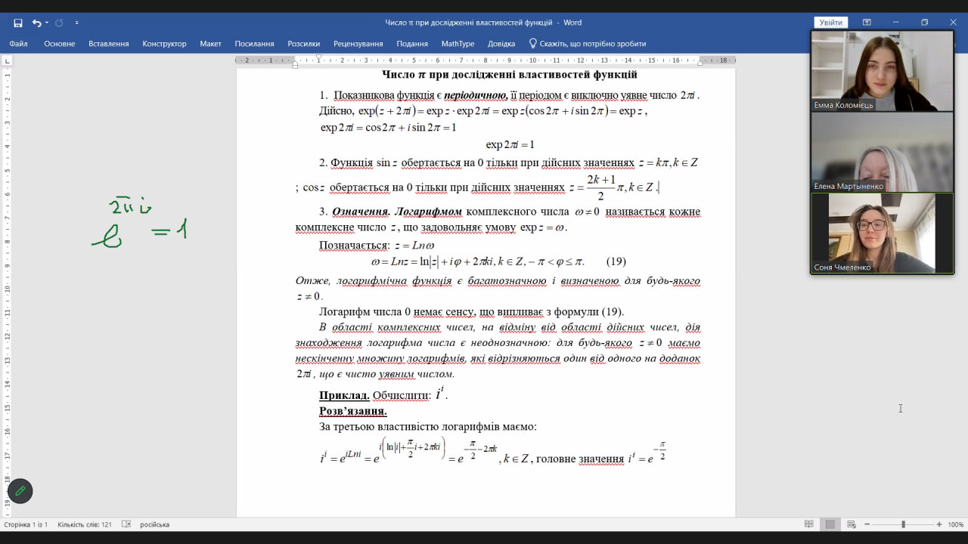
Task: Click the zoom out minus icon
Action: coord(867,524)
